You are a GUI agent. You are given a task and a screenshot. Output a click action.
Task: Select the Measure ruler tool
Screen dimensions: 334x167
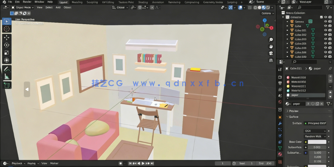[7, 76]
